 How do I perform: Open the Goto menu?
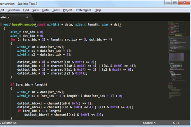(45, 10)
